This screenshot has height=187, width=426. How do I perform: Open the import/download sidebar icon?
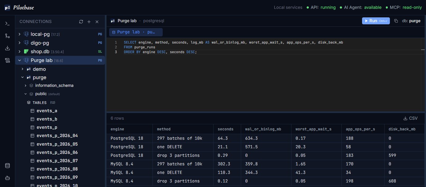coord(7,48)
